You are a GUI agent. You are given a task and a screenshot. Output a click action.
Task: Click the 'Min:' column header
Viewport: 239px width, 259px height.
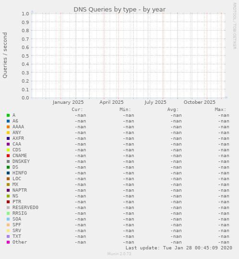tap(125, 110)
